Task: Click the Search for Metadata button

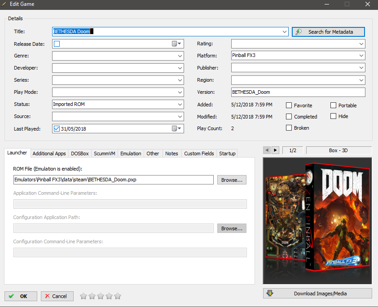Action: (328, 32)
